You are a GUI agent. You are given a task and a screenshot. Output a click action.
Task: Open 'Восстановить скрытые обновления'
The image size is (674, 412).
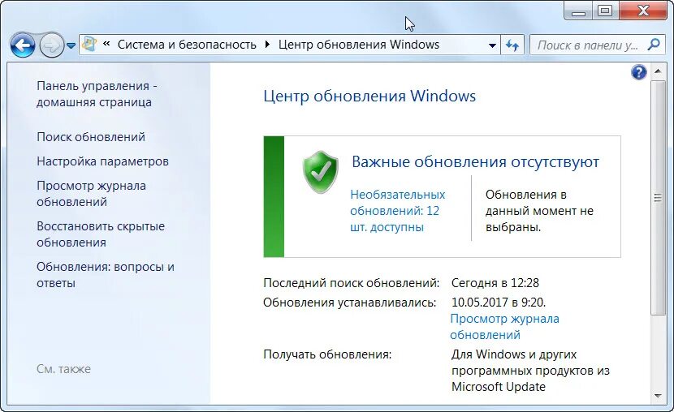(101, 234)
